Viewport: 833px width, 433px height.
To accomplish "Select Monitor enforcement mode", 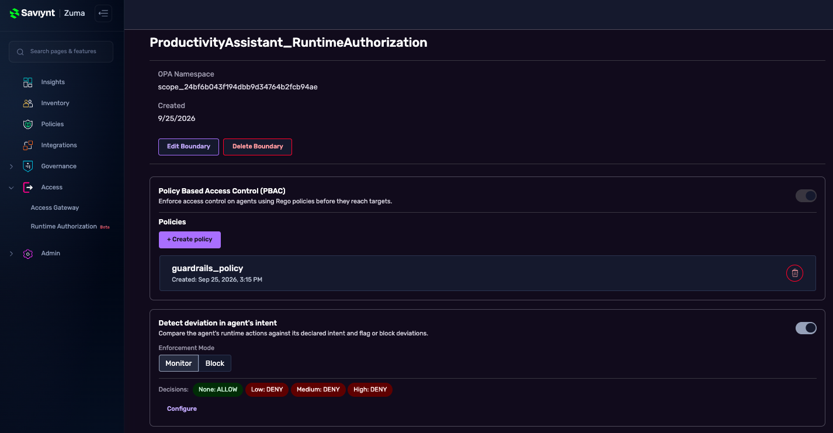I will pyautogui.click(x=179, y=363).
